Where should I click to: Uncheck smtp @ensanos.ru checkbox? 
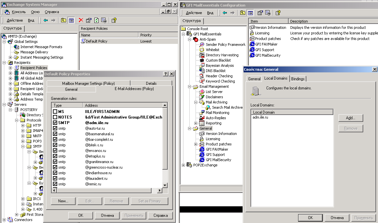click(55, 151)
